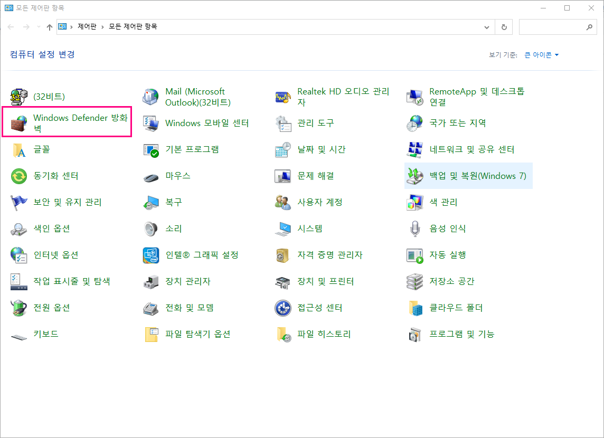Click 모든 제어판 항목 in breadcrumb

(x=133, y=26)
